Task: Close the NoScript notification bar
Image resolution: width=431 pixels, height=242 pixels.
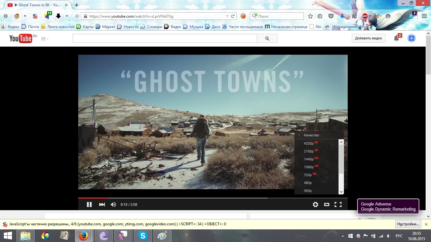Action: (x=426, y=224)
